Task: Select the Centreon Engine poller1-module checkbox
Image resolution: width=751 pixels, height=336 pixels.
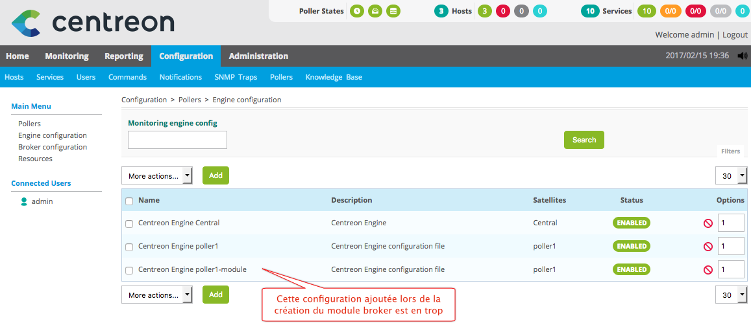Action: tap(129, 271)
